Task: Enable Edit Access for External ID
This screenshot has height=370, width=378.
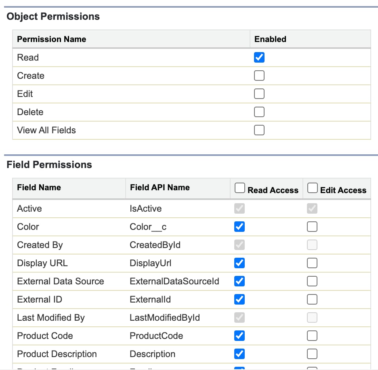Action: 312,299
